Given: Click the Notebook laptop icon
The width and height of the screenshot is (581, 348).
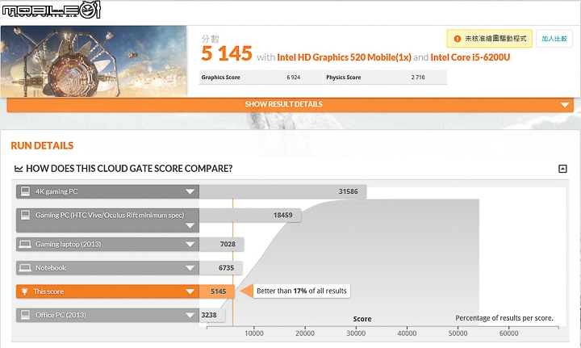Looking at the screenshot, I should [x=25, y=268].
